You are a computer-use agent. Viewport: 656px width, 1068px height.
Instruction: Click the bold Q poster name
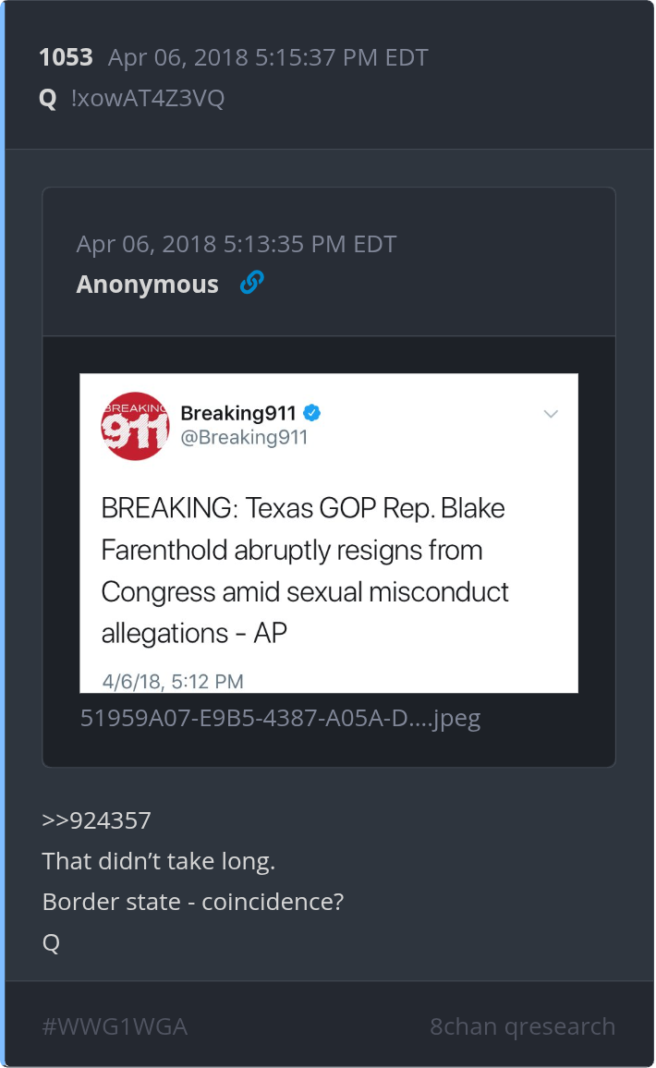coord(48,99)
